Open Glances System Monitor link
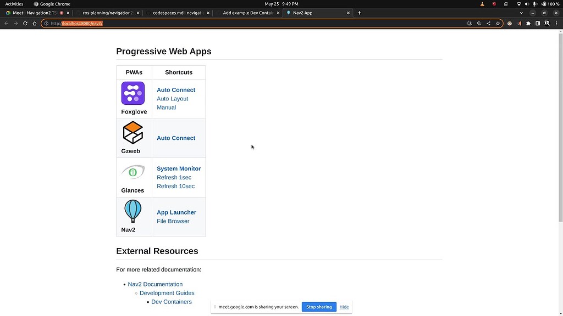The width and height of the screenshot is (563, 316). pos(179,168)
